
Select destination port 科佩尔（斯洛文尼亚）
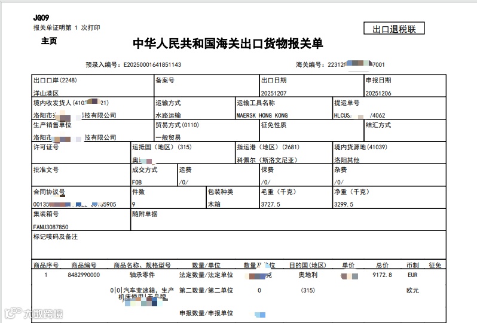click(x=267, y=160)
